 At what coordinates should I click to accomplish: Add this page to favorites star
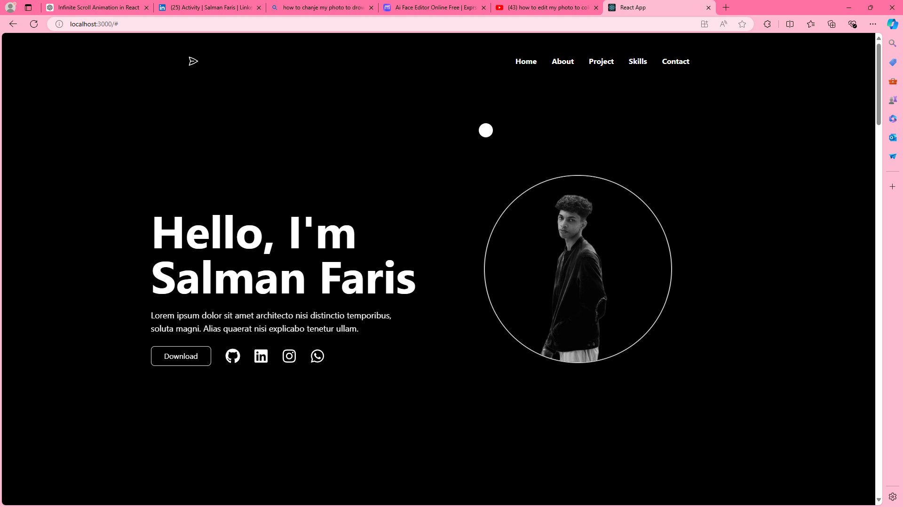click(x=742, y=24)
